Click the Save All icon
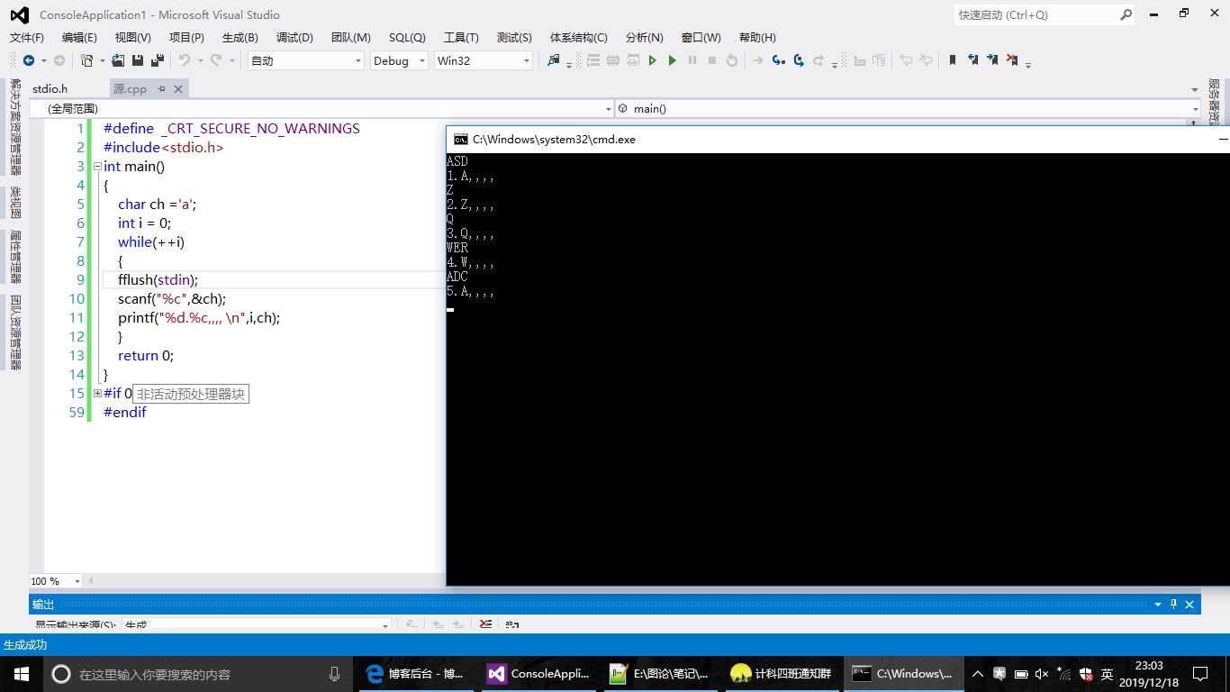 click(x=158, y=60)
